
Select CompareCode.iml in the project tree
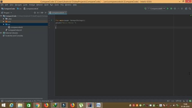click(x=13, y=30)
